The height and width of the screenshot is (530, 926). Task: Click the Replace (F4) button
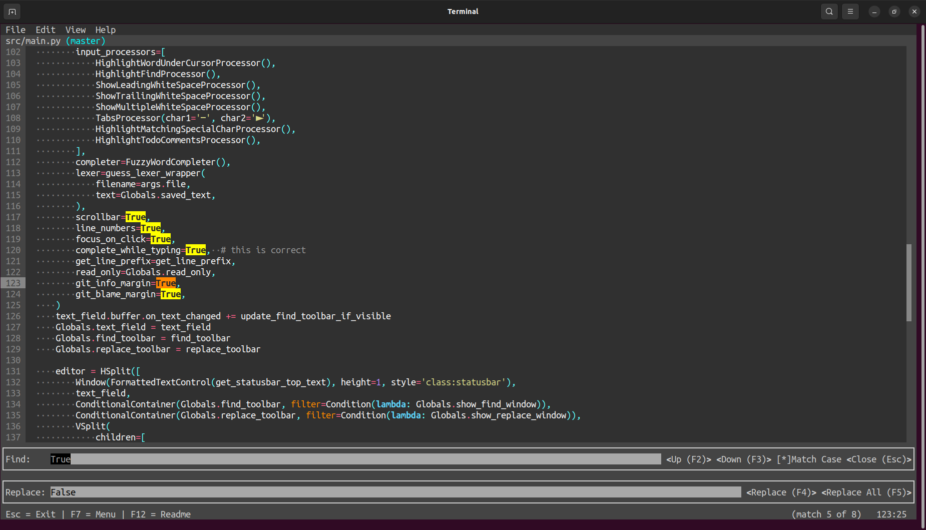tap(781, 492)
